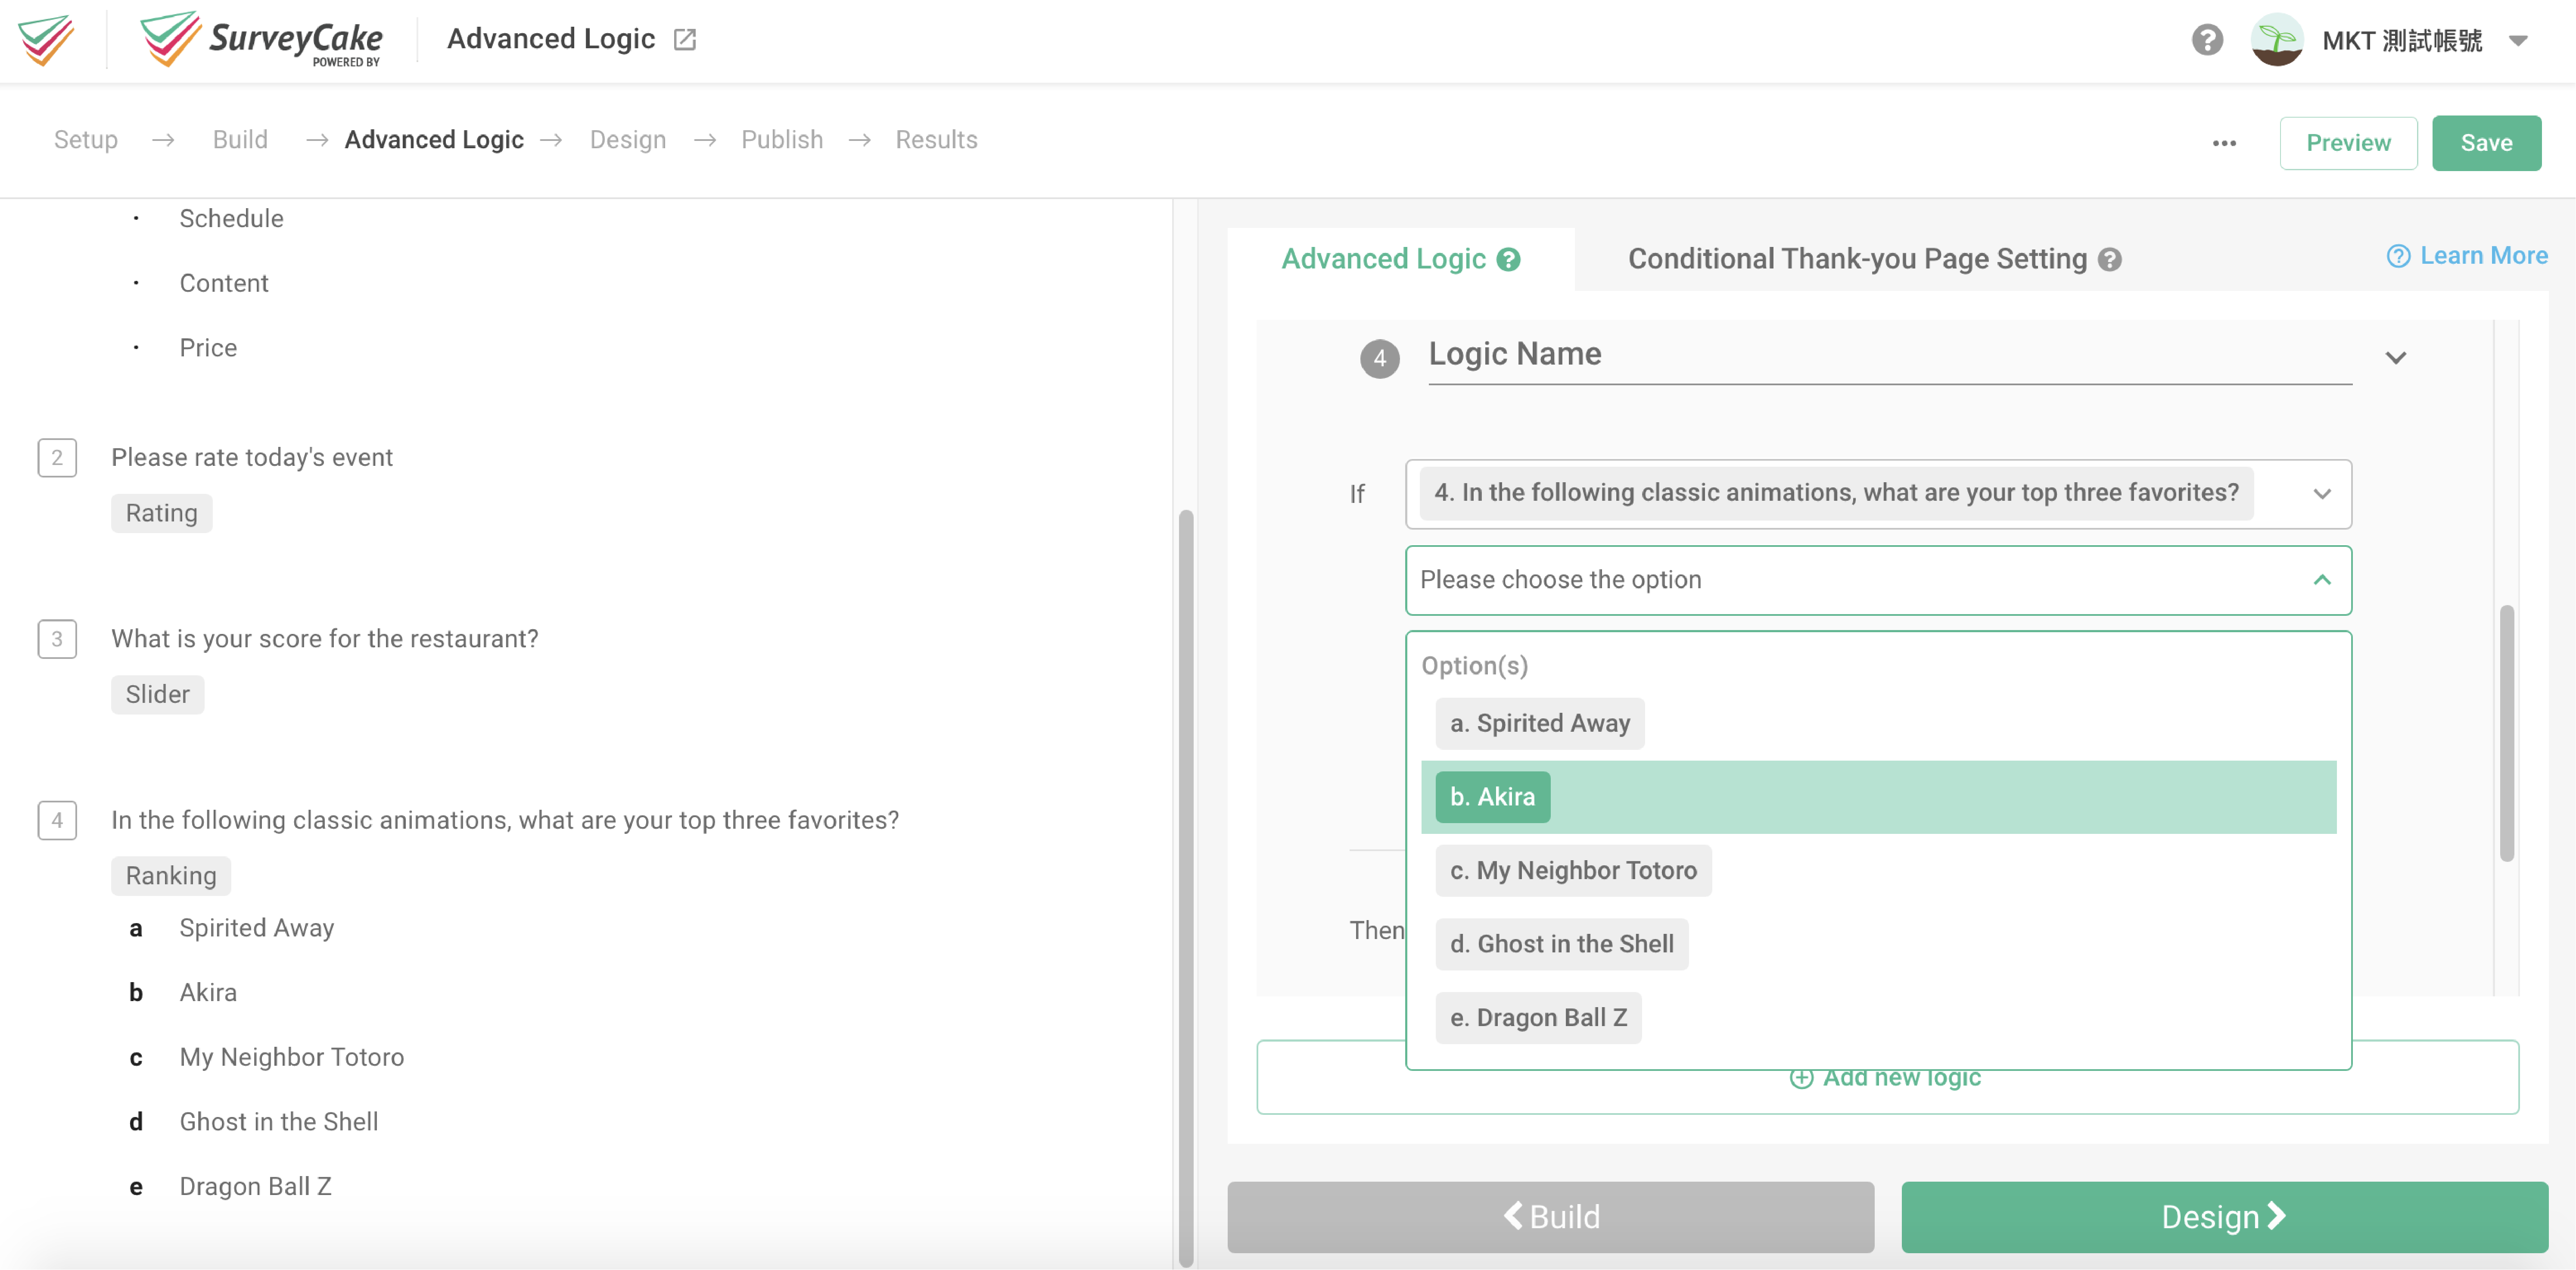Viewport: 2576px width, 1270px height.
Task: Collapse logic block 4 with the chevron
Action: point(2397,357)
